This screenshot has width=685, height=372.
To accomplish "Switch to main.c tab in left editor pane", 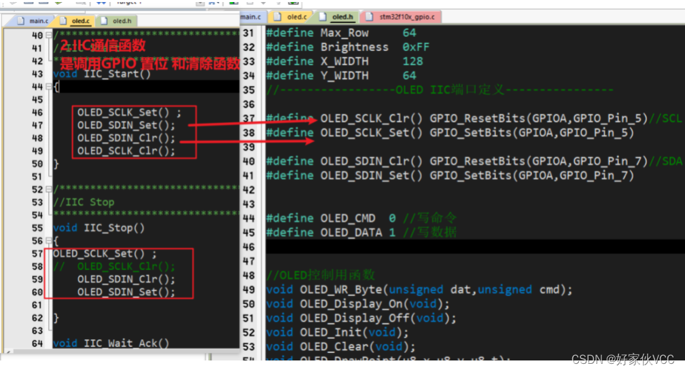I will click(33, 20).
